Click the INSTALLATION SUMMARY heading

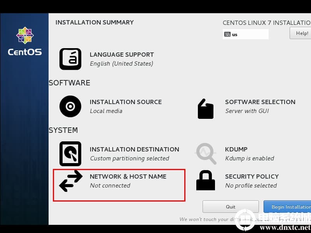(x=94, y=23)
